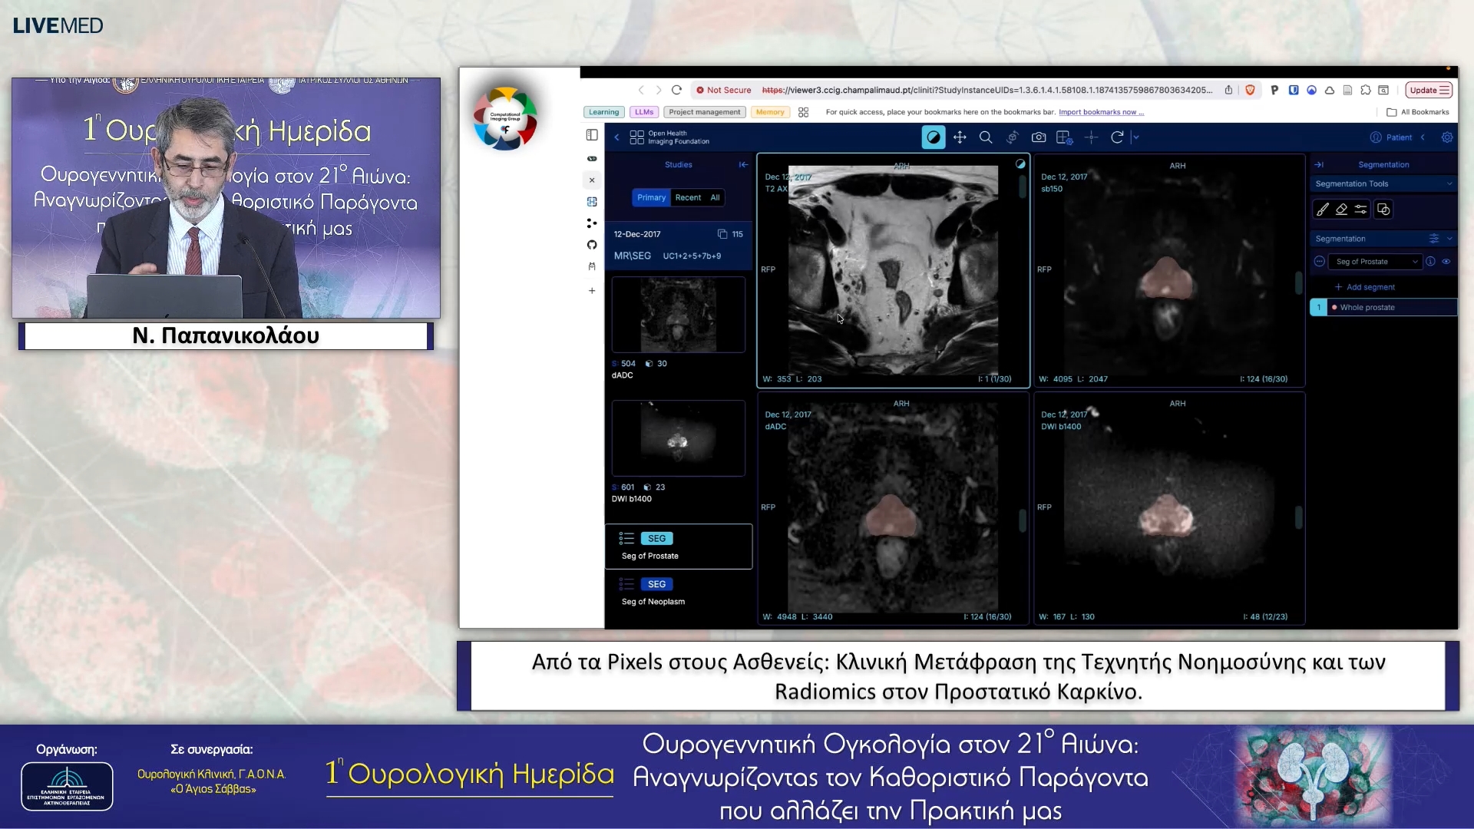Expand more tools chevron beside reset
1474x829 pixels.
[1136, 137]
